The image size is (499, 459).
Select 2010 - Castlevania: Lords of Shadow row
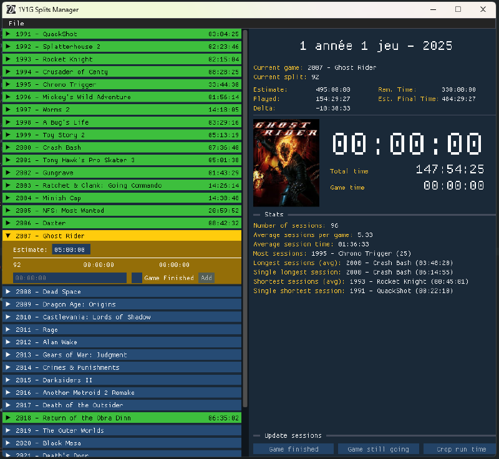(122, 317)
